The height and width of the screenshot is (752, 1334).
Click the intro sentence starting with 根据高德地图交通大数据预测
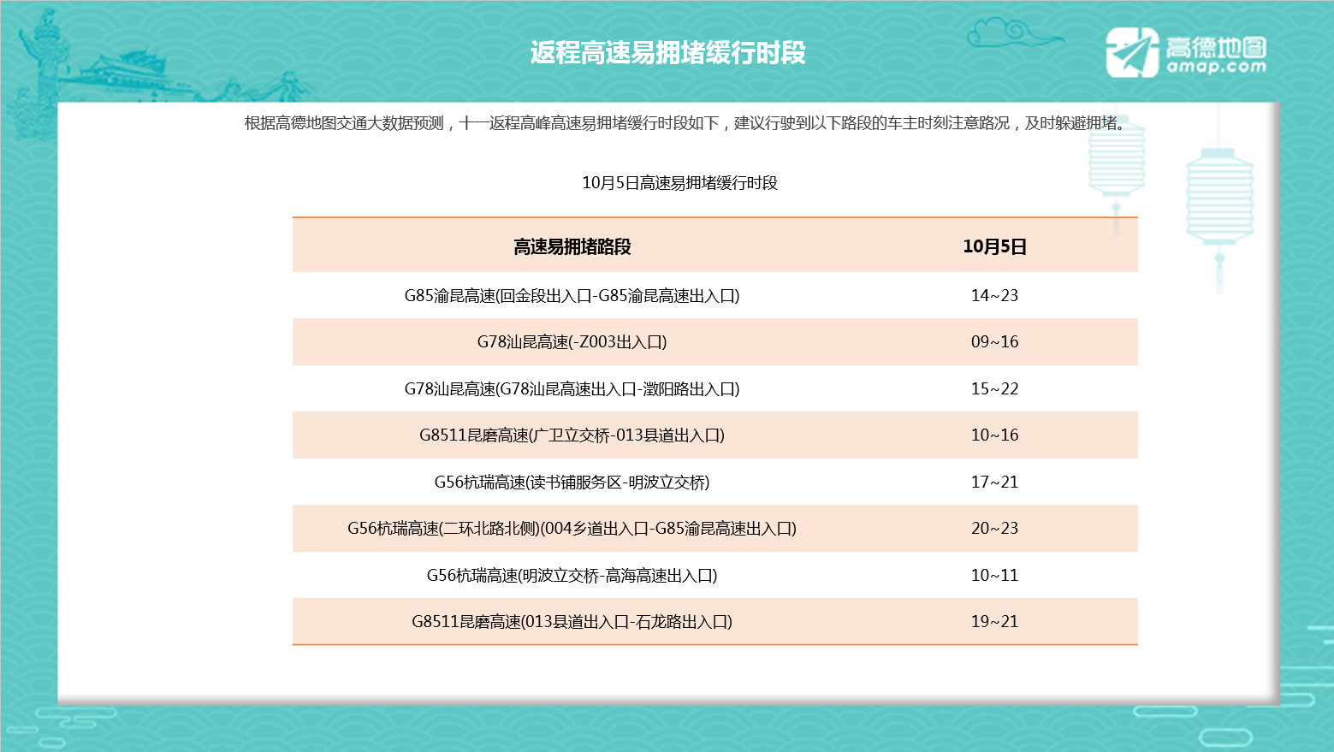click(685, 123)
